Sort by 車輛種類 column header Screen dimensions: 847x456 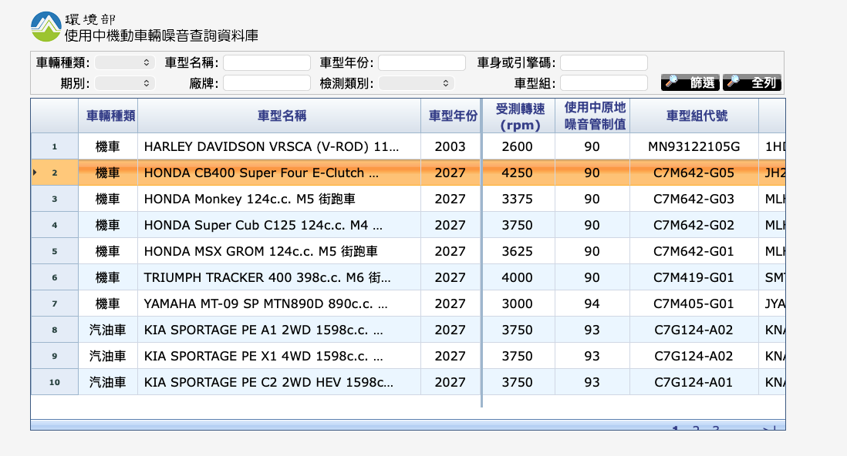pyautogui.click(x=108, y=116)
